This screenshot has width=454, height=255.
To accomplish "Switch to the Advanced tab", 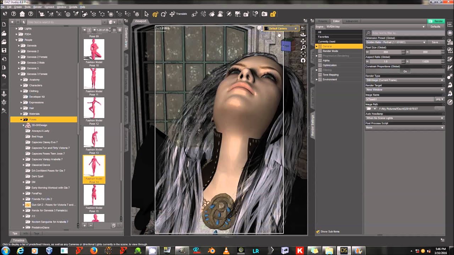I will click(351, 21).
